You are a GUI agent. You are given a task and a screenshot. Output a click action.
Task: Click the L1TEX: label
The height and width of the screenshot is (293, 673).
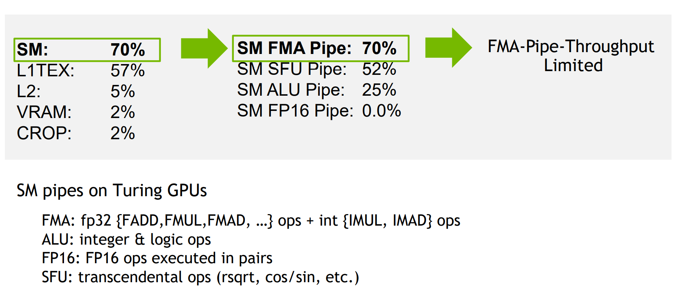[45, 71]
